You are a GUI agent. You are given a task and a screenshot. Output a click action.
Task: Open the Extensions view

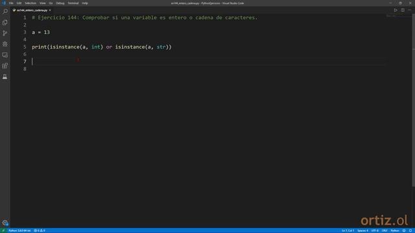(5, 66)
